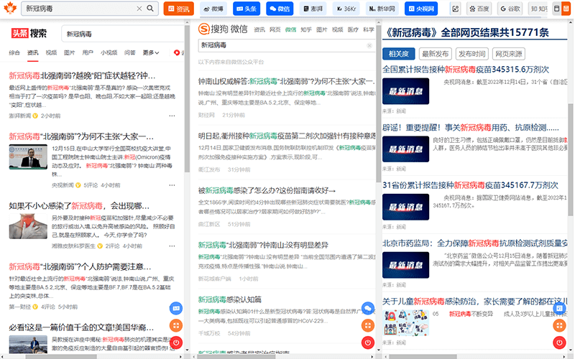
Task: Open the 资讯 tab in 头条搜索
Action: 32,52
